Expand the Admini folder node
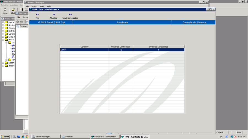The height and width of the screenshot is (139, 248). [3, 25]
